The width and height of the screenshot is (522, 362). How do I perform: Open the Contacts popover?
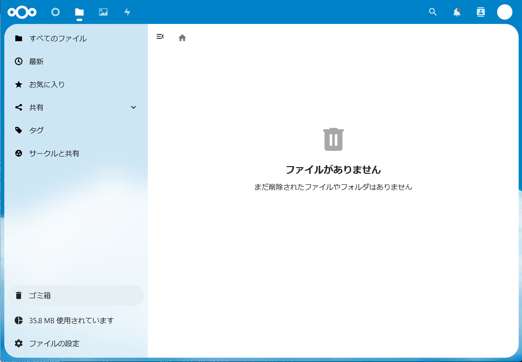480,12
